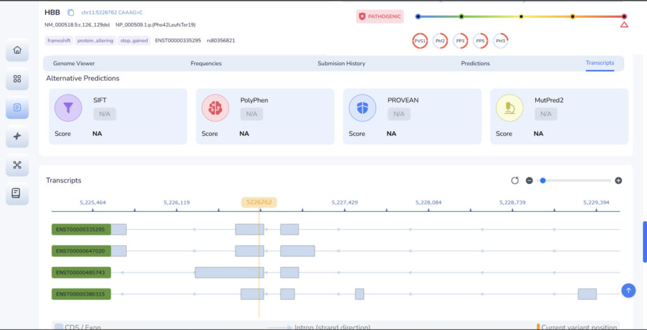647x330 pixels.
Task: Click the 5226762 variant position marker
Action: (x=259, y=202)
